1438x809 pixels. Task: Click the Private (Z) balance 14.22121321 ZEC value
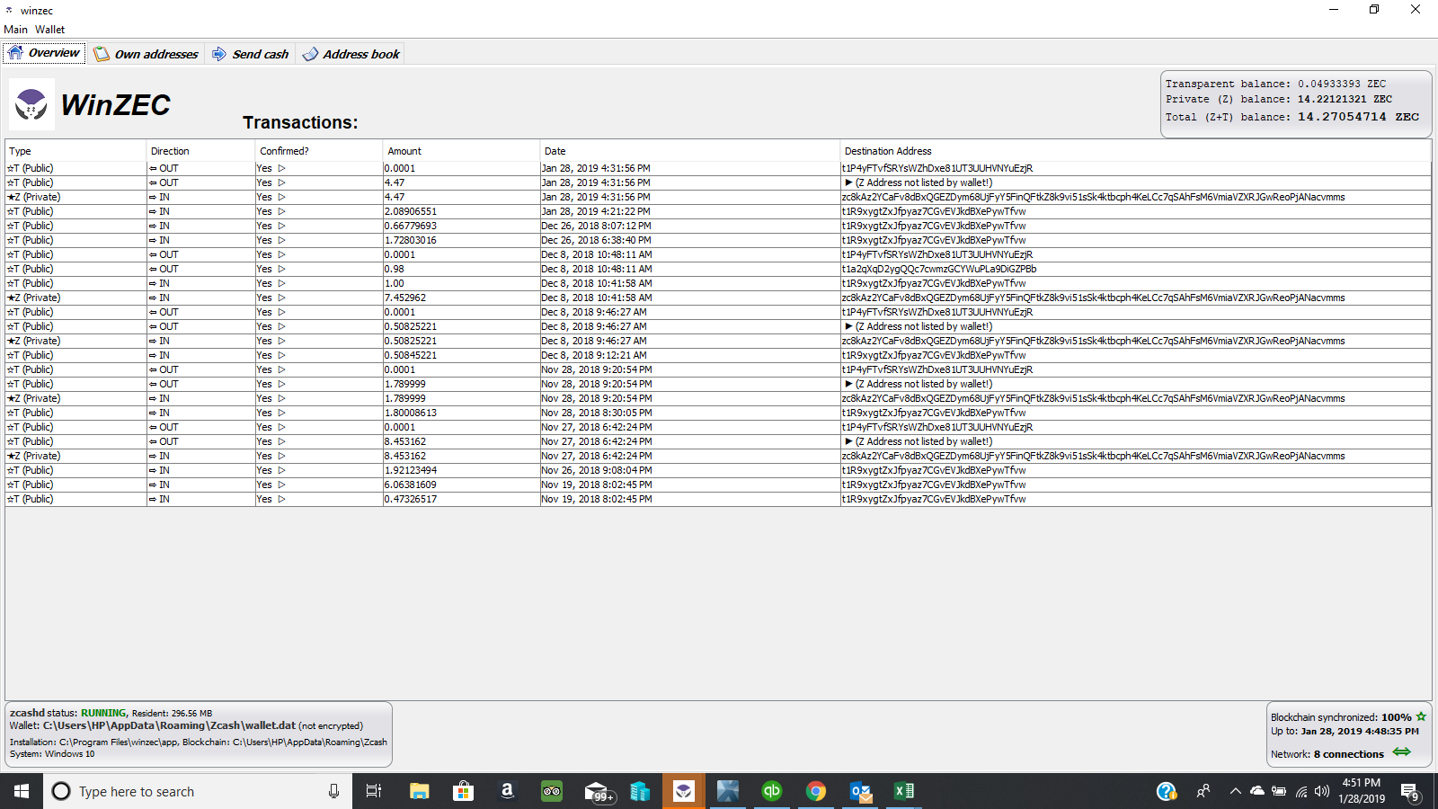(1345, 99)
